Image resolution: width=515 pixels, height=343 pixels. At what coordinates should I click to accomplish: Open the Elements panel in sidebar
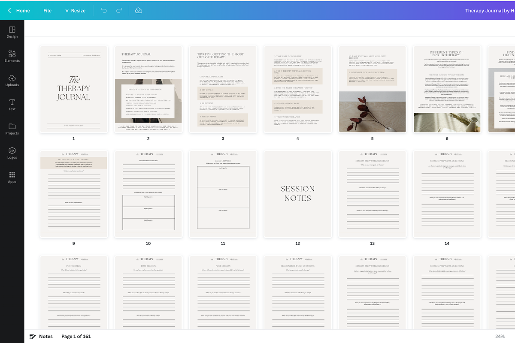tap(12, 56)
